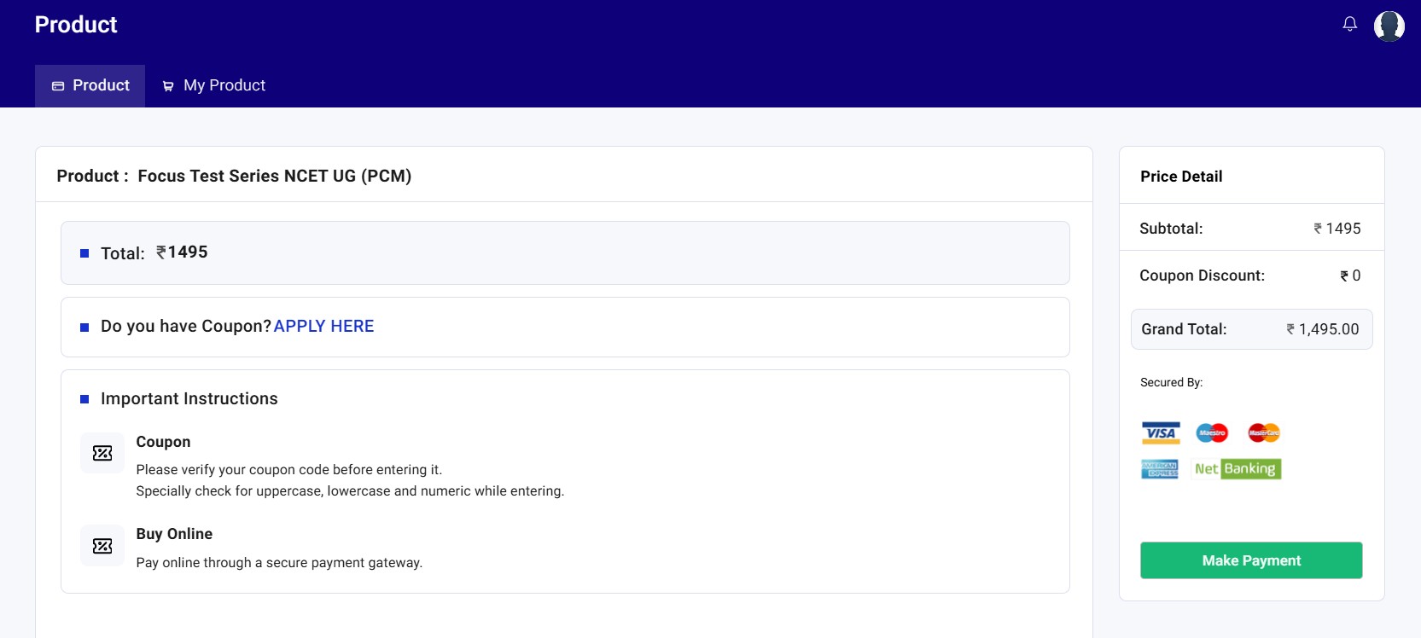1421x638 pixels.
Task: Click the MasterCard logo
Action: 1263,432
